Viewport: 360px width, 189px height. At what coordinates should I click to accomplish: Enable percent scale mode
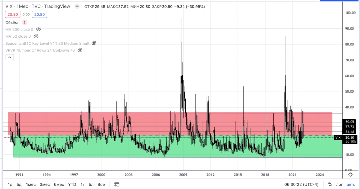tap(330, 185)
